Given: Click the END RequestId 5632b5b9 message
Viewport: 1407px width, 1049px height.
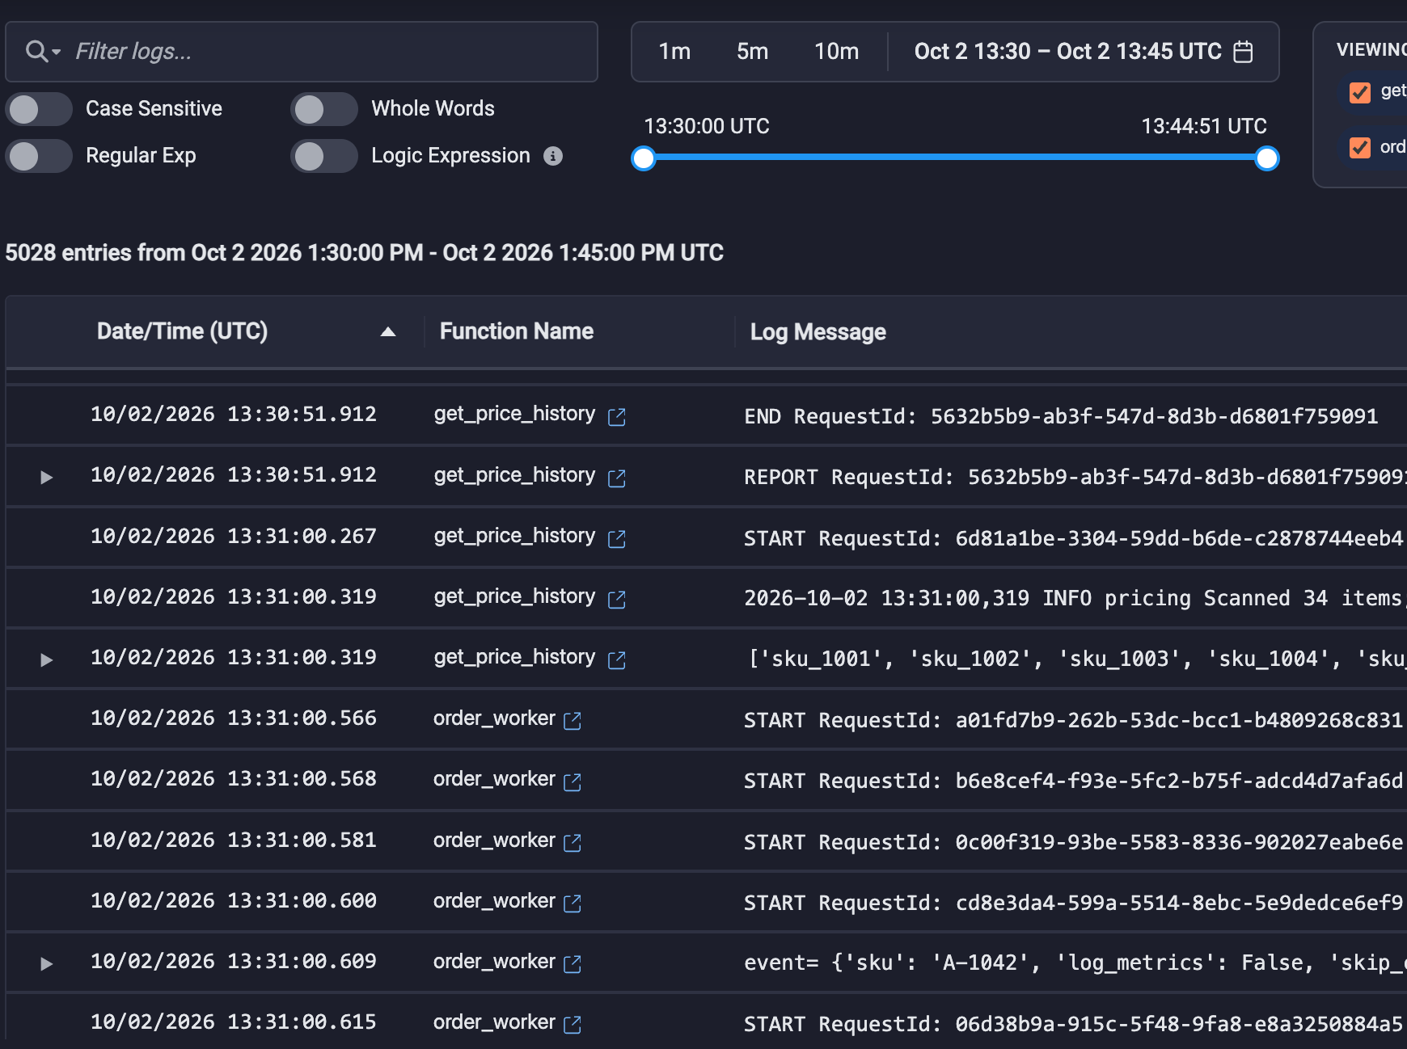Looking at the screenshot, I should pyautogui.click(x=1061, y=416).
